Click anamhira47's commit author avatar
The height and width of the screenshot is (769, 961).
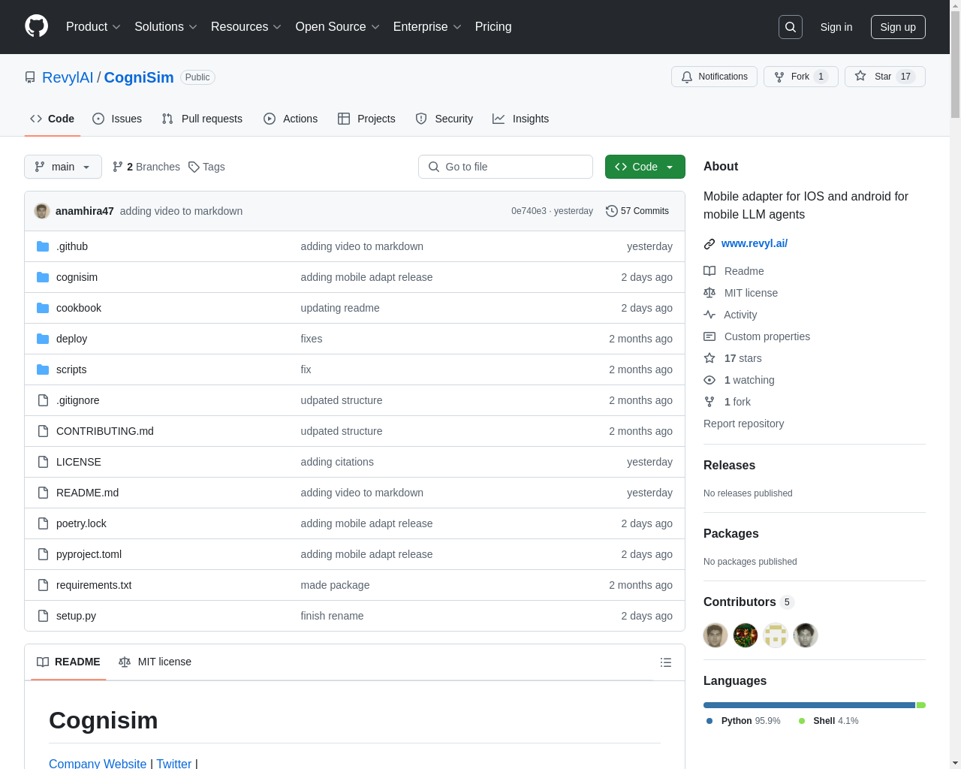(x=42, y=211)
